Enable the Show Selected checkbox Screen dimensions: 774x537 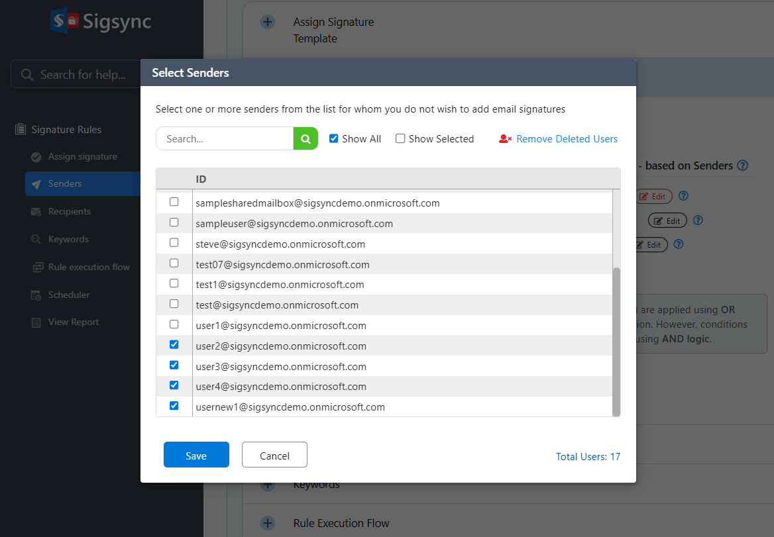(400, 139)
